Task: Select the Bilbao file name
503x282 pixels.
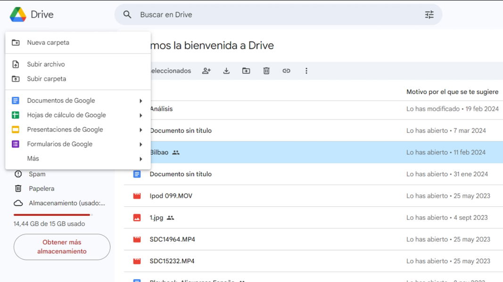Action: click(159, 152)
